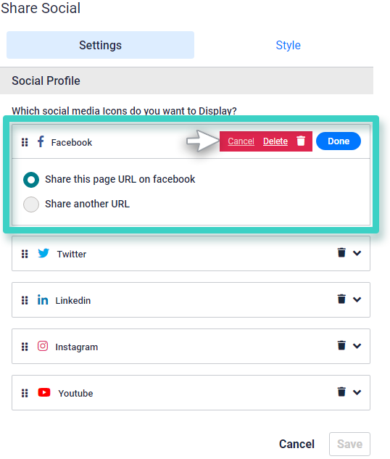
Task: Expand the Twitter row chevron
Action: point(357,253)
